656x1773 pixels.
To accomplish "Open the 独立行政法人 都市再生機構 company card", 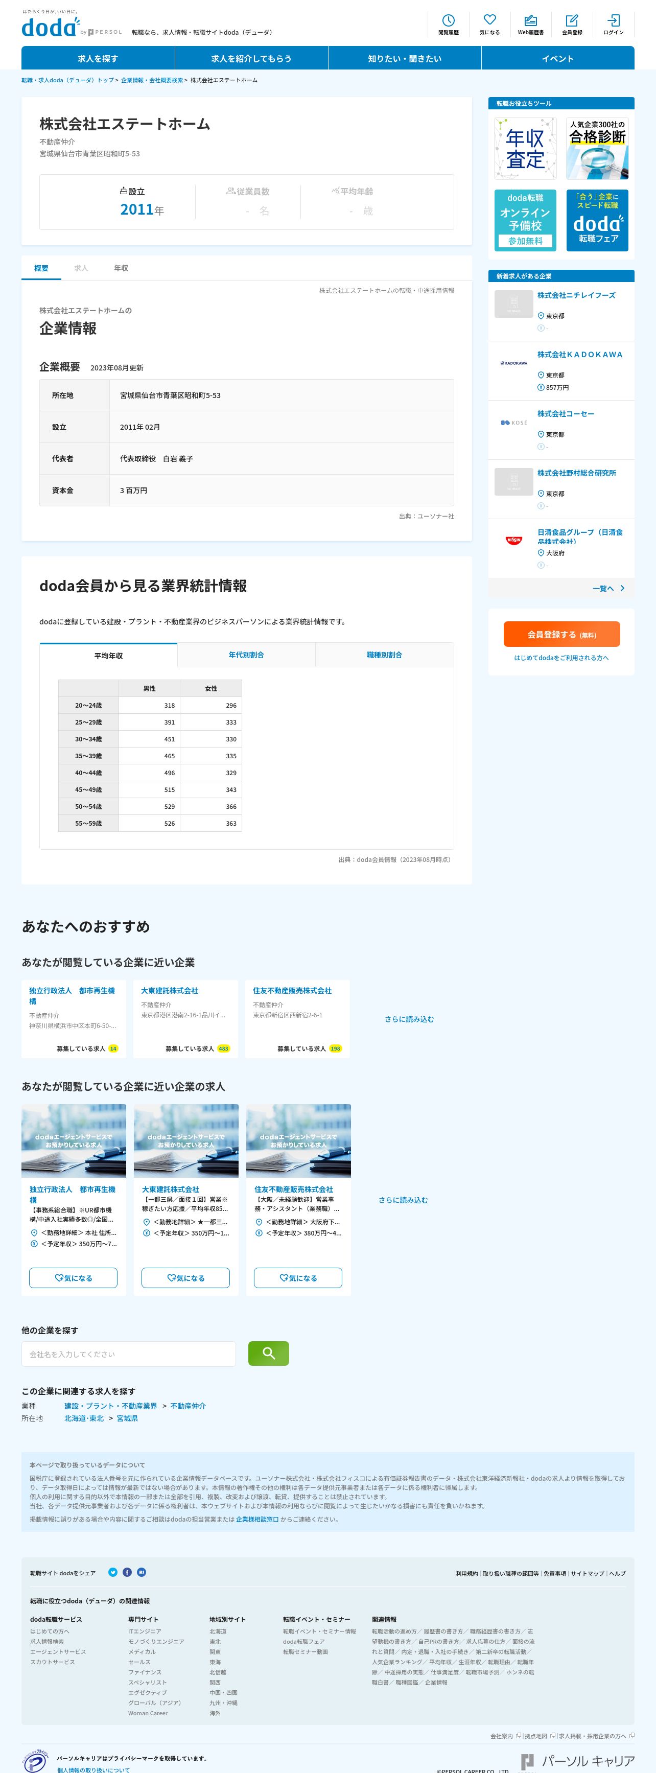I will (x=74, y=1019).
